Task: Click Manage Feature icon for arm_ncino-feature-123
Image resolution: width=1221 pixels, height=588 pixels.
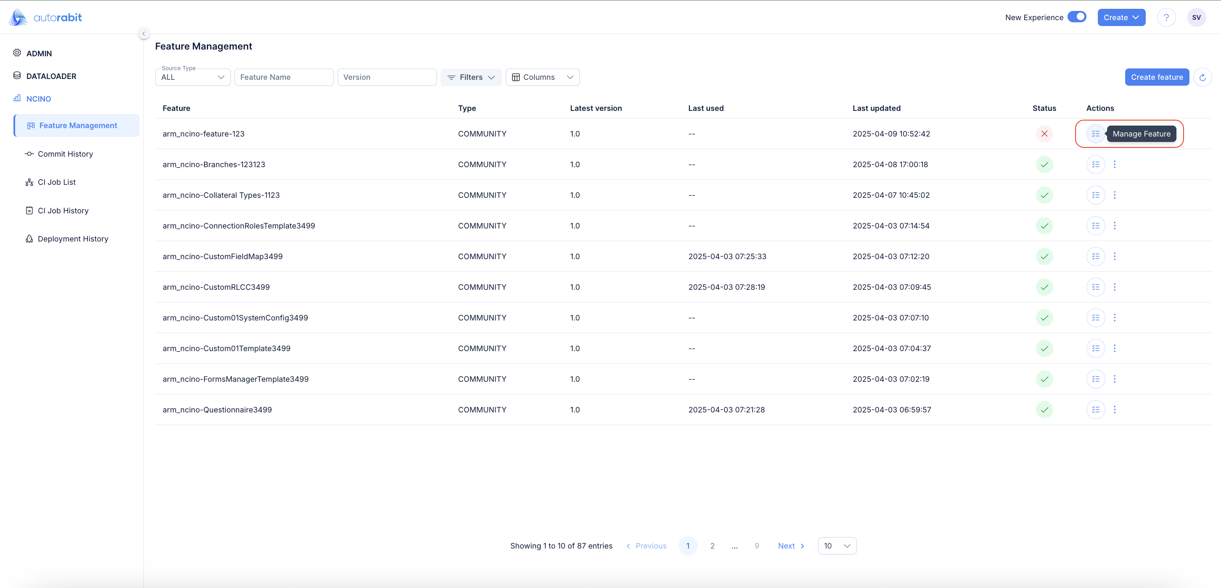Action: coord(1095,134)
